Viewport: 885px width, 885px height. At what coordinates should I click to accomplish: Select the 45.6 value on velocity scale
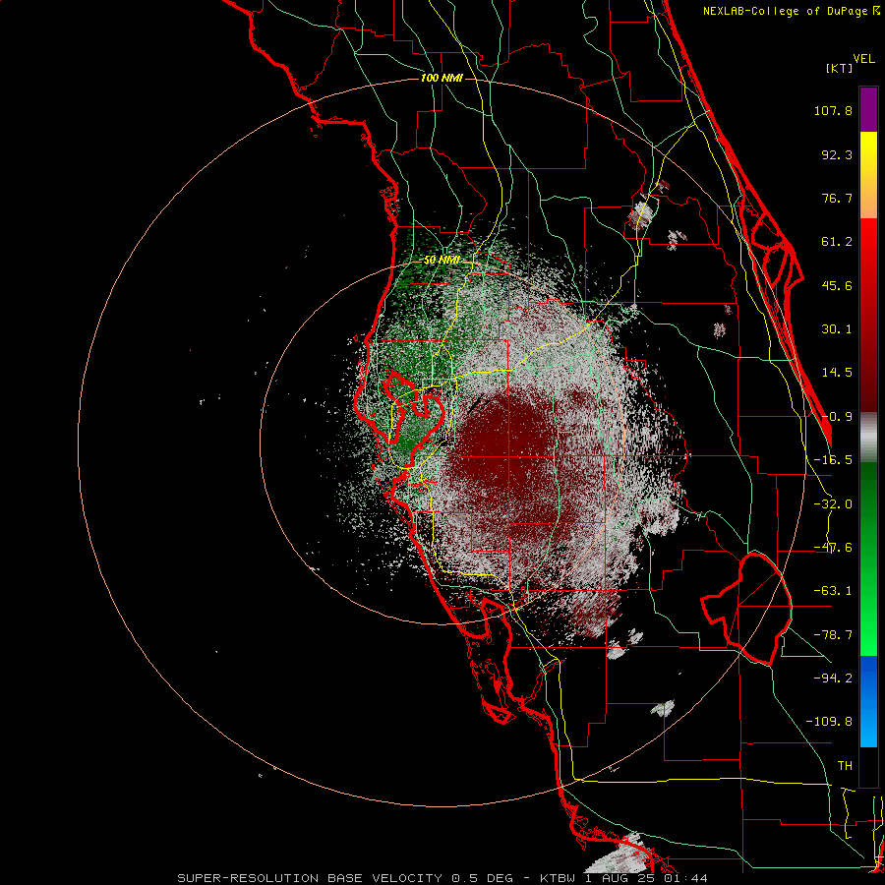pyautogui.click(x=837, y=285)
